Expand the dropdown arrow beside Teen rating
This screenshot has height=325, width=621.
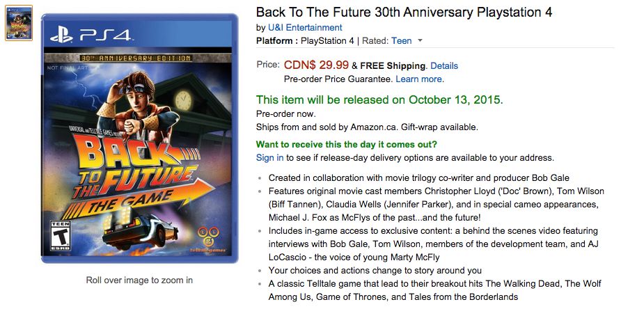(420, 41)
